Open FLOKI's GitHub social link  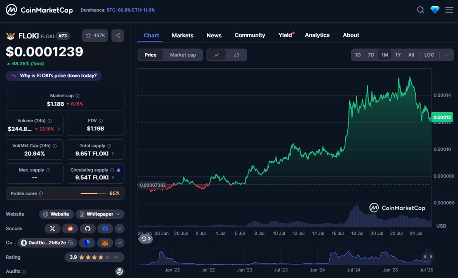88,228
